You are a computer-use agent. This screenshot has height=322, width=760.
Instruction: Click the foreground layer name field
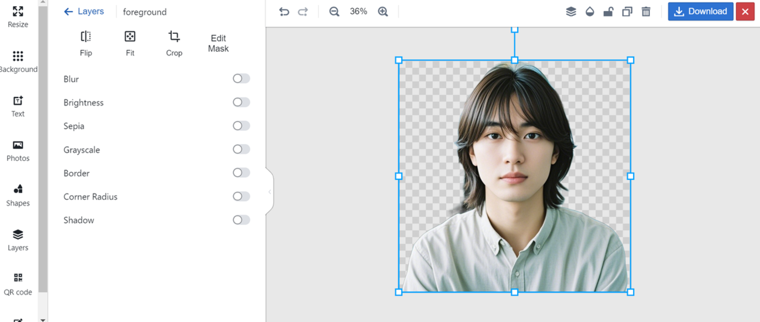point(144,12)
